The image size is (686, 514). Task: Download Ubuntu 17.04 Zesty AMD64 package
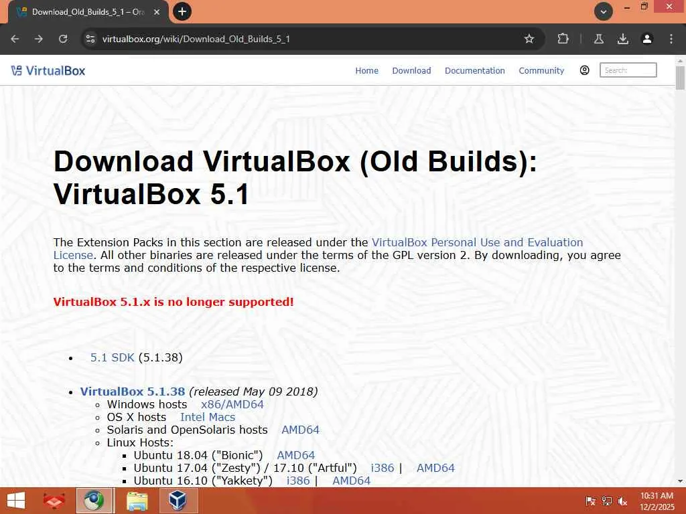tap(435, 468)
